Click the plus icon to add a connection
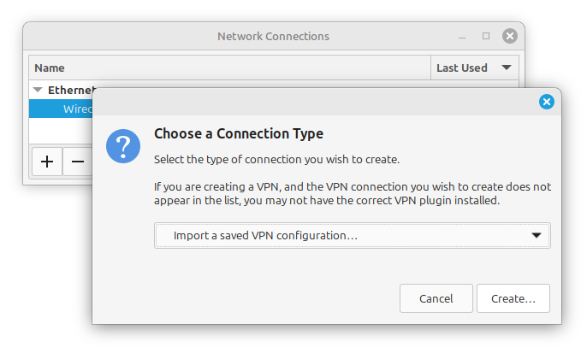 tap(47, 162)
